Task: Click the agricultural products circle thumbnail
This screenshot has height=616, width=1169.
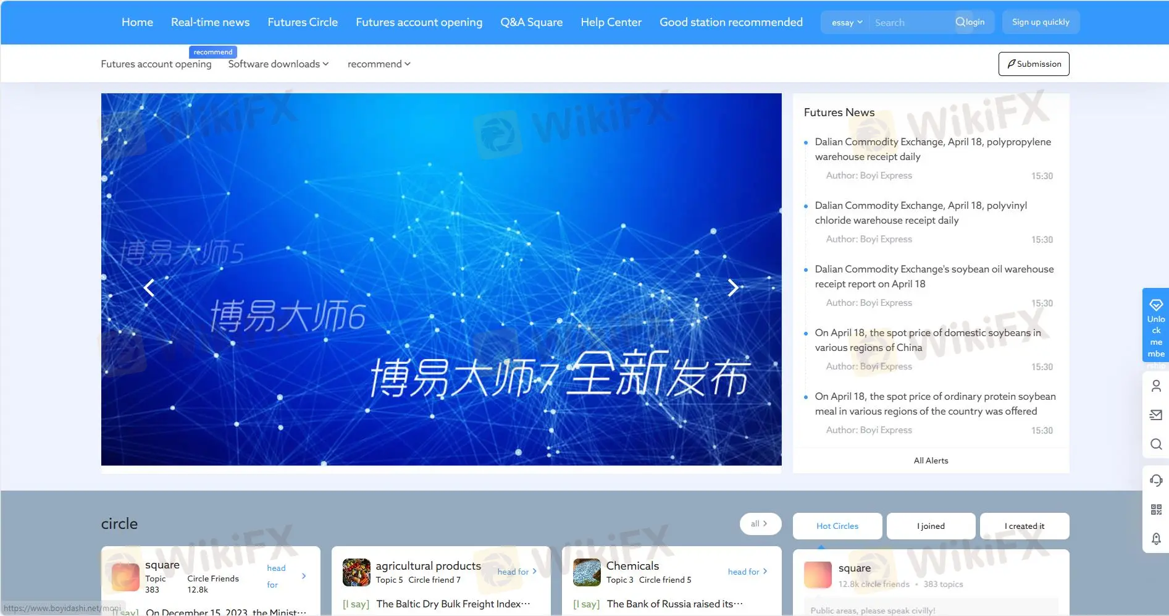Action: click(356, 573)
